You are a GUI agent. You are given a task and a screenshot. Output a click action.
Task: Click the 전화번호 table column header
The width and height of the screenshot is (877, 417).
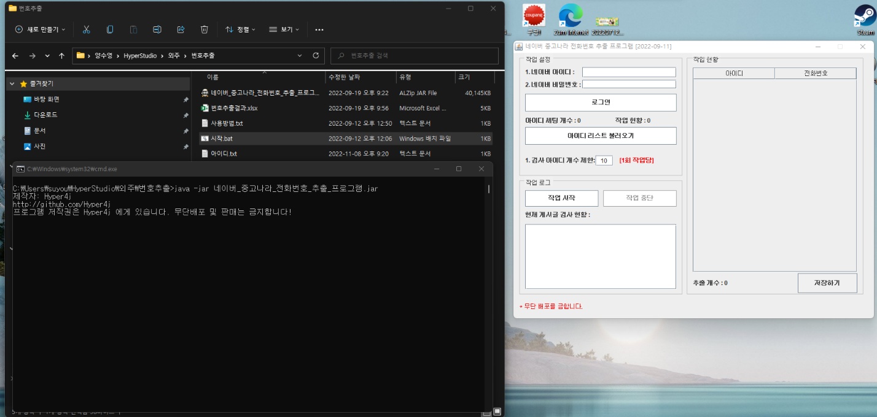tap(816, 74)
